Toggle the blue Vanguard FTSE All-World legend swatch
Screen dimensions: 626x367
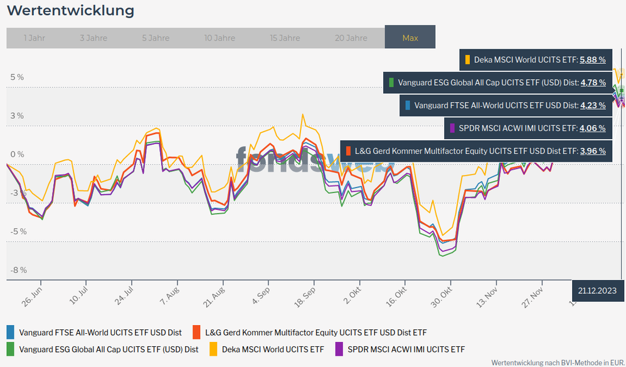click(x=10, y=332)
